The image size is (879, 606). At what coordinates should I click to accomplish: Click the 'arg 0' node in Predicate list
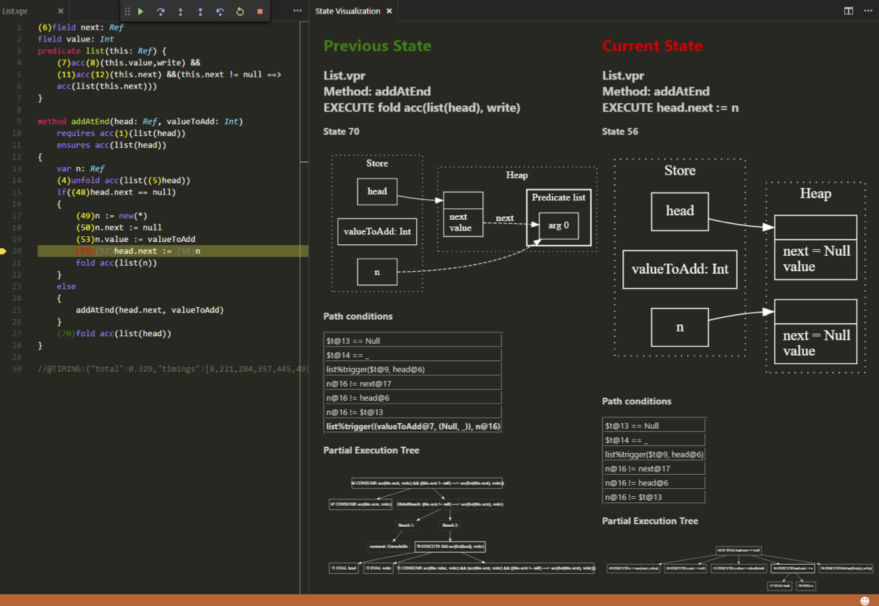(x=559, y=226)
